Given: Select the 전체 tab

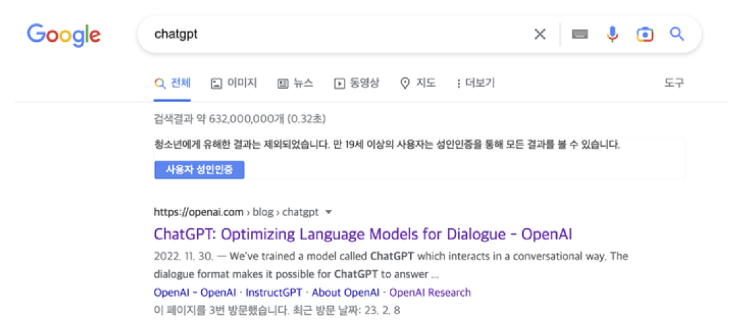Looking at the screenshot, I should coord(172,83).
